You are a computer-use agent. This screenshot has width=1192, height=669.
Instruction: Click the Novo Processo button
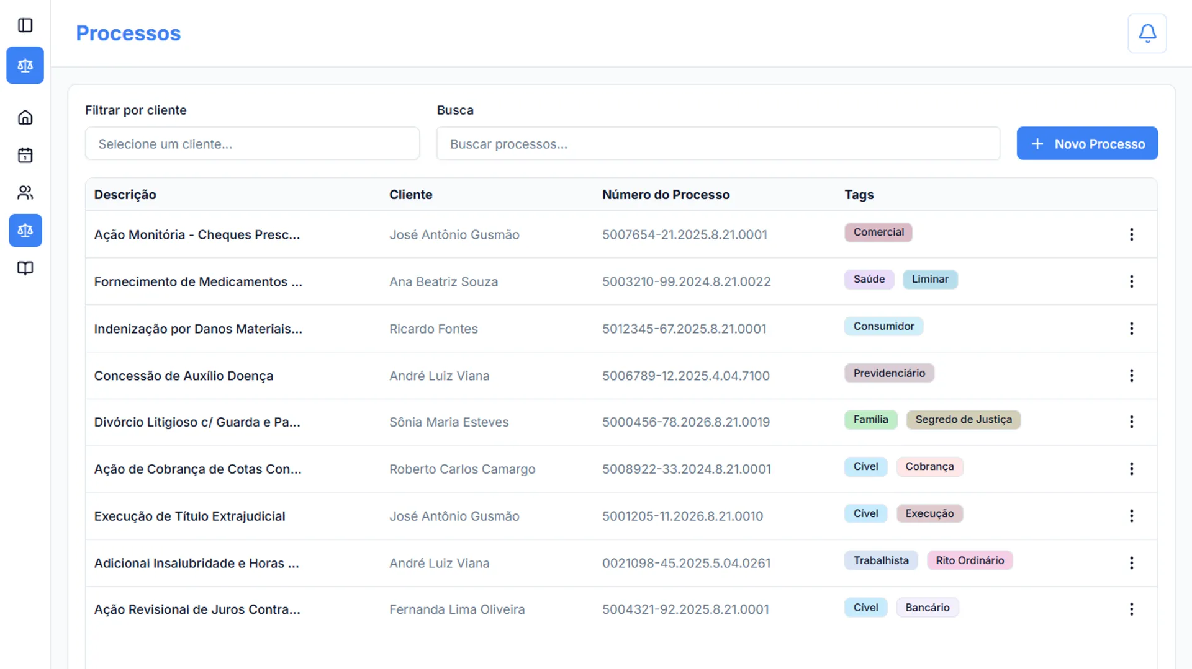1087,143
